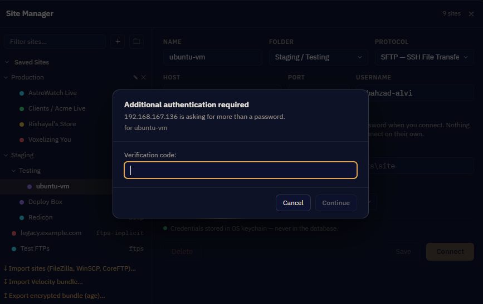The height and width of the screenshot is (304, 483).
Task: Select Clients / Acme Live site
Action: 57,108
